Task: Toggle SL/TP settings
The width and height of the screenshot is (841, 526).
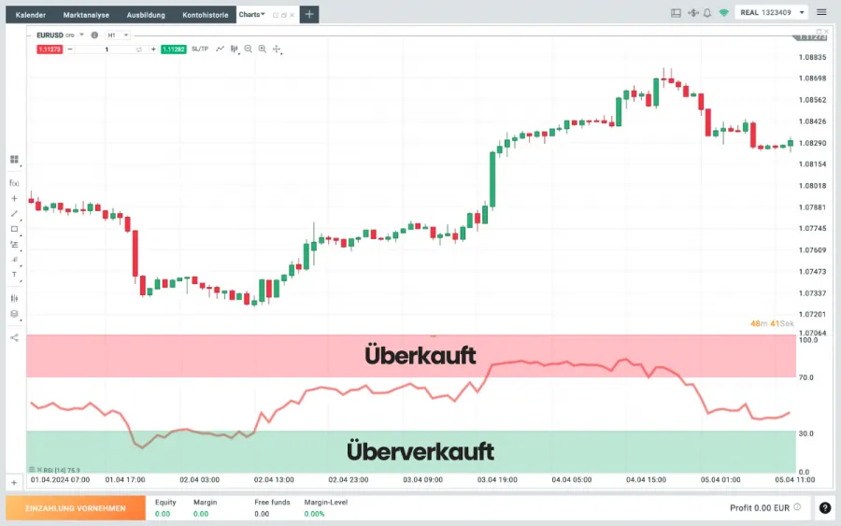Action: tap(200, 49)
